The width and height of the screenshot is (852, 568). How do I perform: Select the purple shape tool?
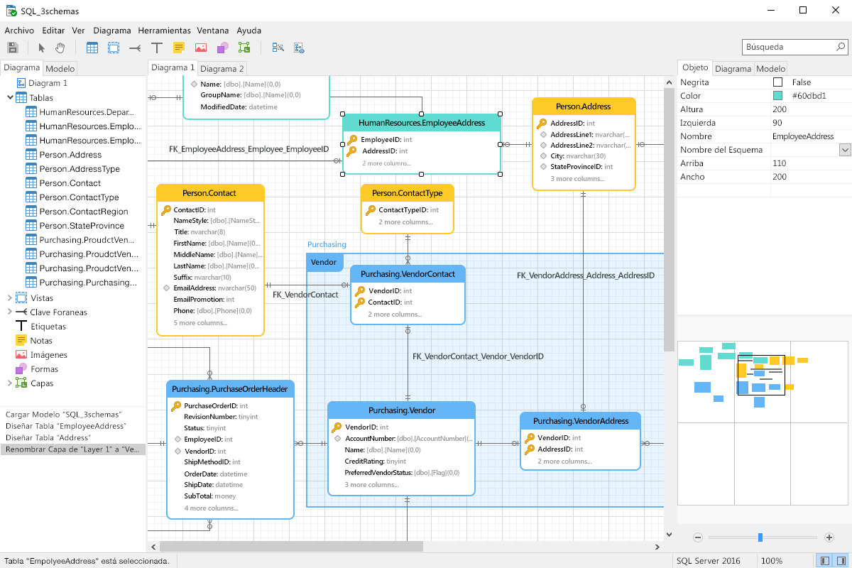click(x=222, y=48)
